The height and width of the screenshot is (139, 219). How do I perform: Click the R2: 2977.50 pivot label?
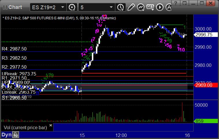(14, 67)
